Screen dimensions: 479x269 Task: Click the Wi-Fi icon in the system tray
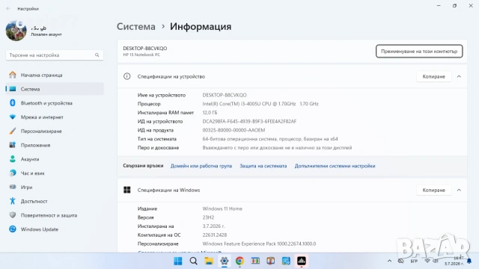(x=427, y=261)
